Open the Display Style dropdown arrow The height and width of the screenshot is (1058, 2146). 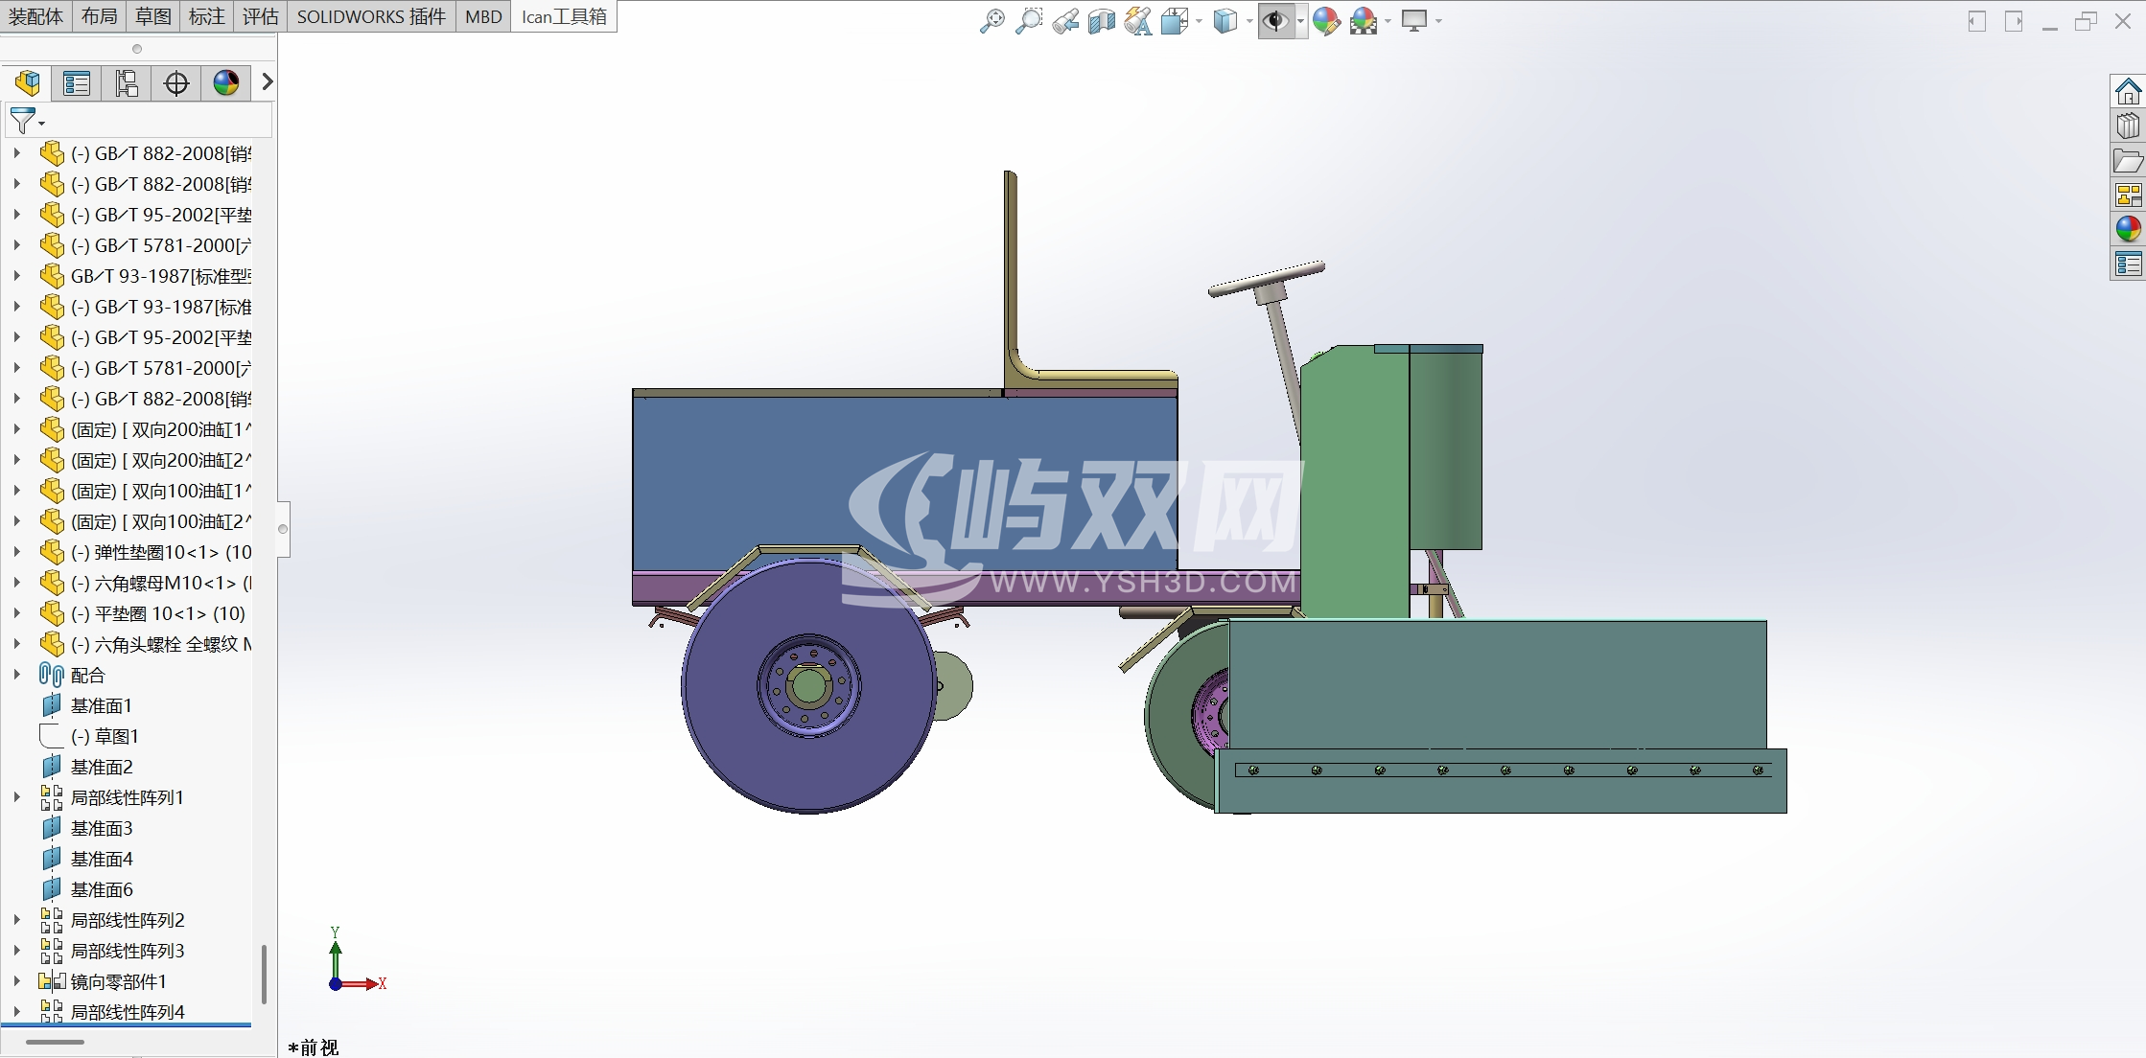1249,21
